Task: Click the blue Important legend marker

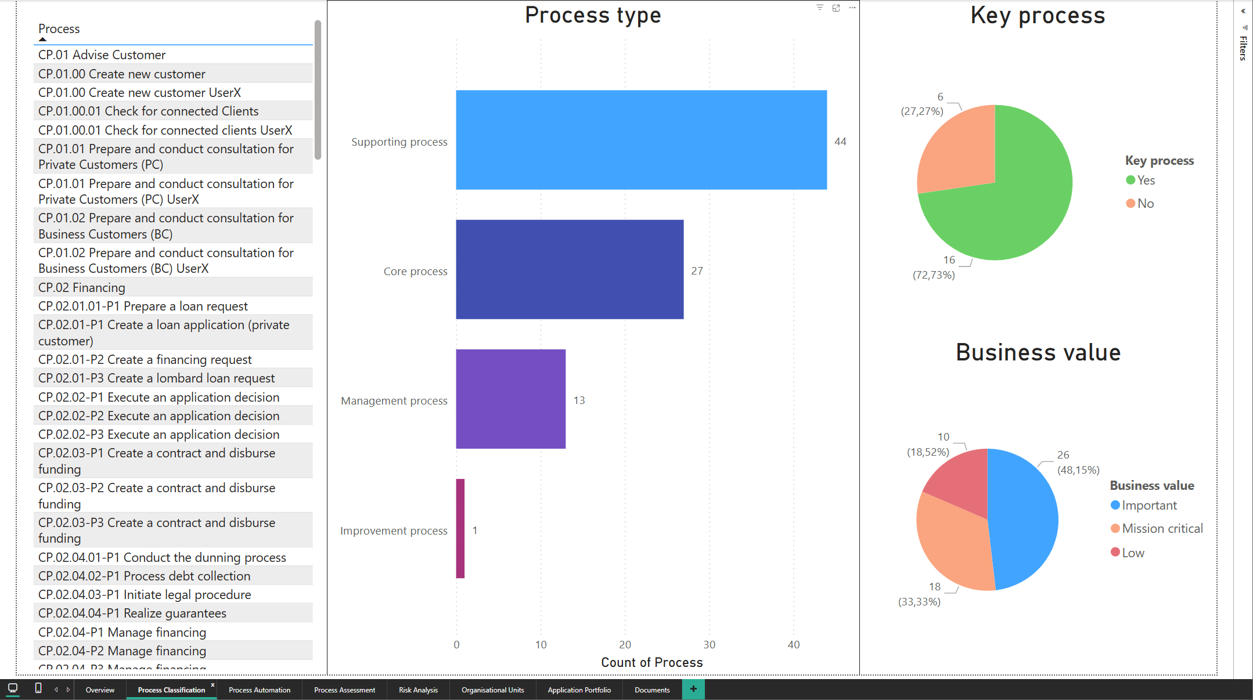Action: pyautogui.click(x=1115, y=505)
